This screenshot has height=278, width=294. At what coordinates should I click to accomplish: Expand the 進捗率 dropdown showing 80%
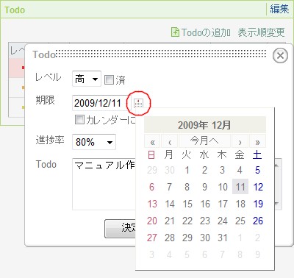[x=94, y=142]
